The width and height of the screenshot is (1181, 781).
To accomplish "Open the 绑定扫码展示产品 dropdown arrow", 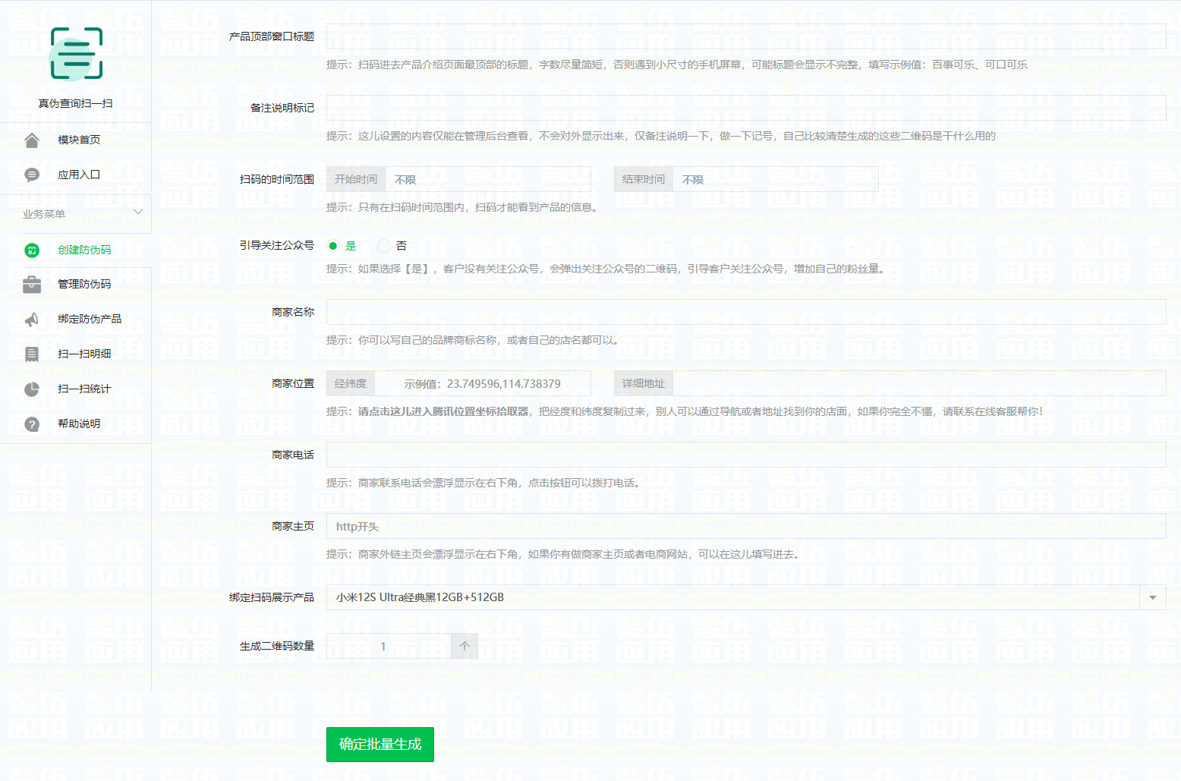I will tap(1152, 598).
